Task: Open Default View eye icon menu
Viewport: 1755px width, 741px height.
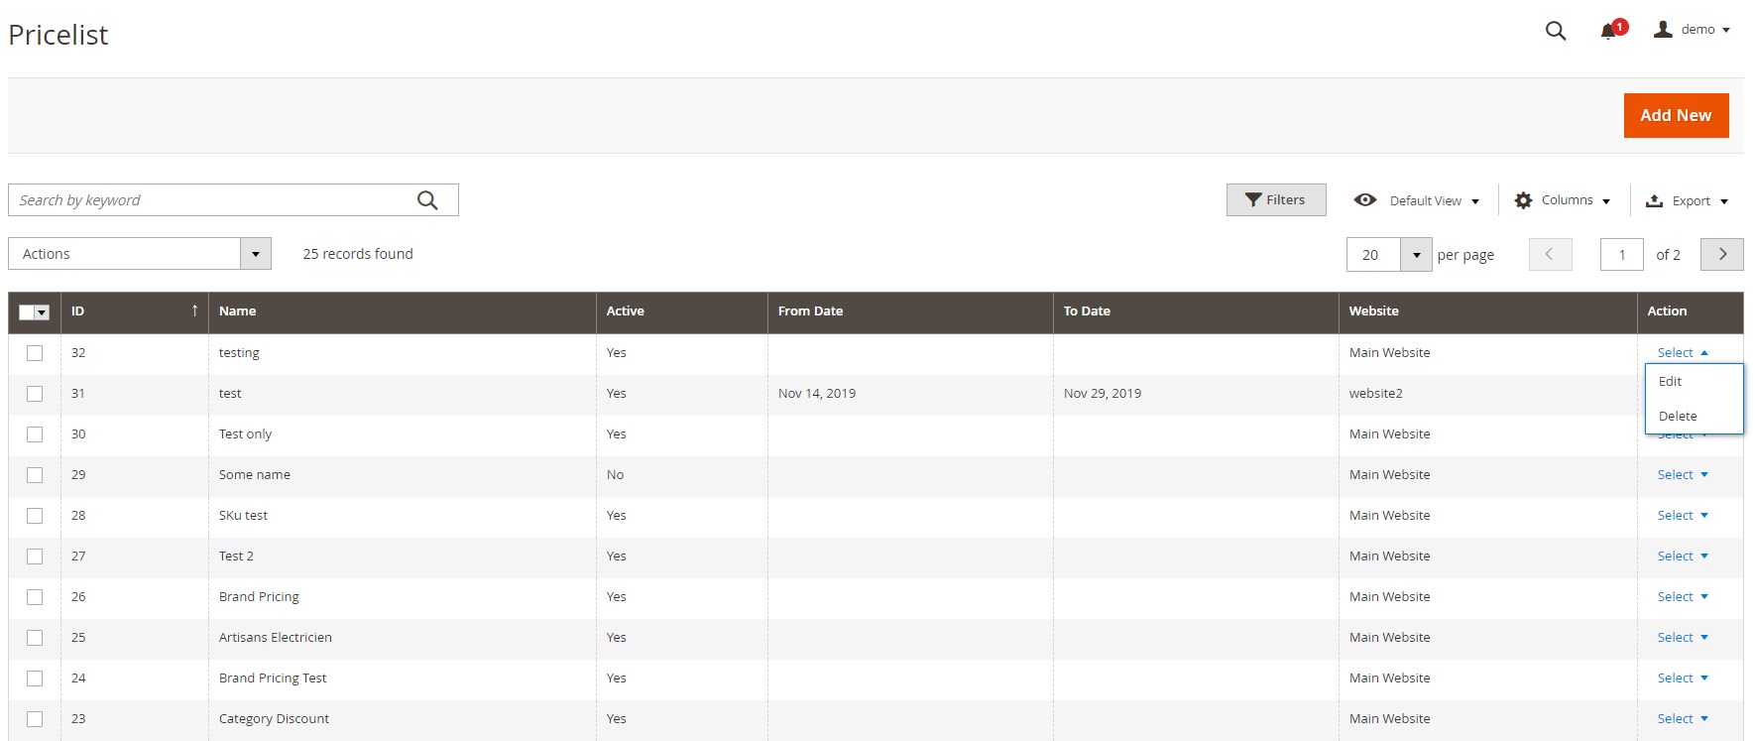Action: 1365,200
